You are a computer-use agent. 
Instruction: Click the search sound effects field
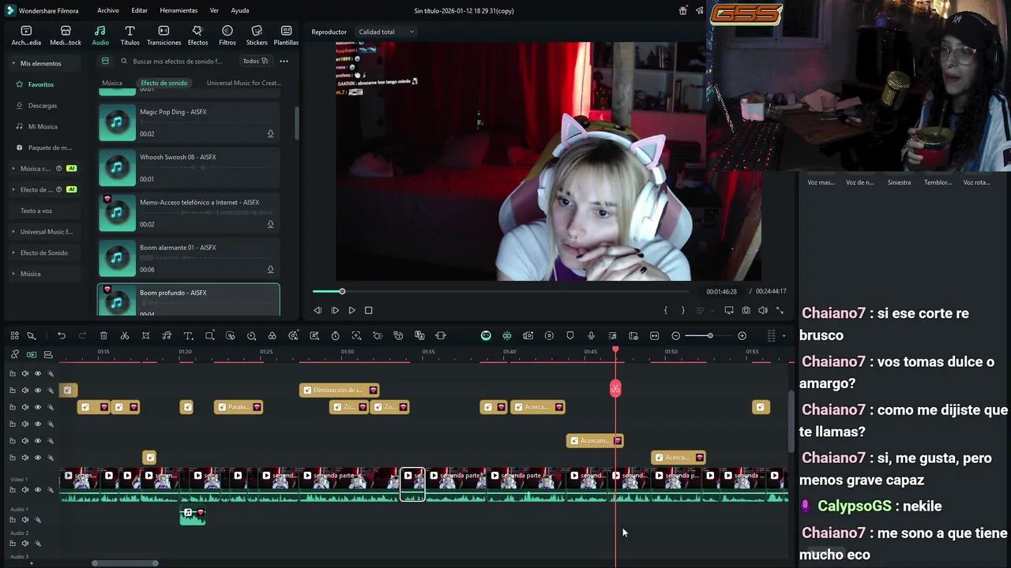[178, 61]
